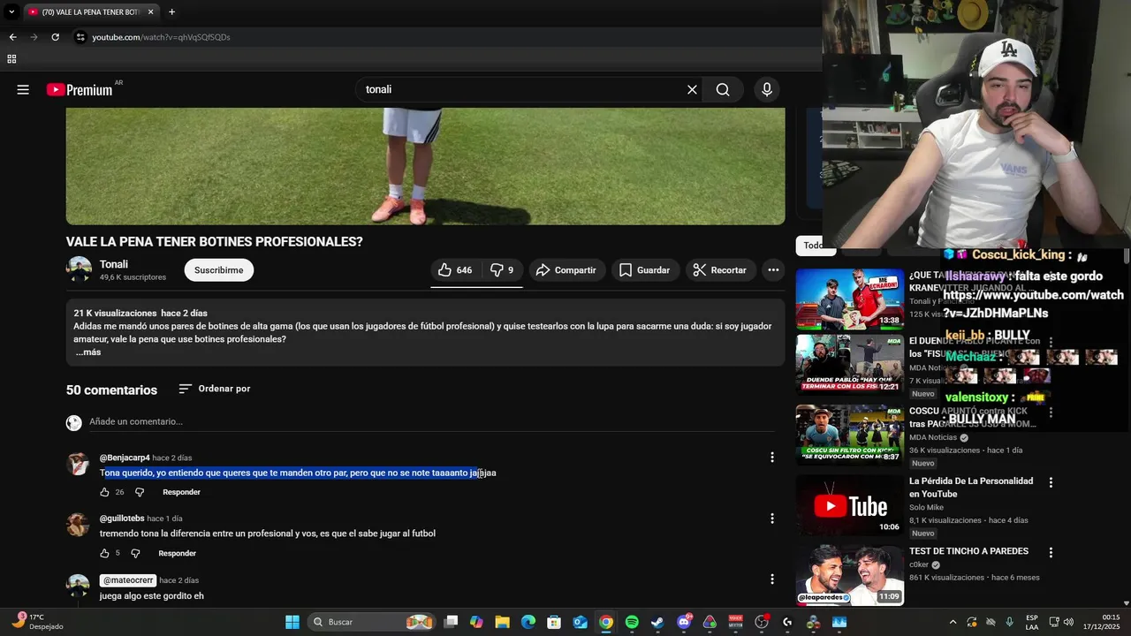Screen dimensions: 1131x636
Task: Subscribe with the Suscribirme button
Action: tap(219, 270)
